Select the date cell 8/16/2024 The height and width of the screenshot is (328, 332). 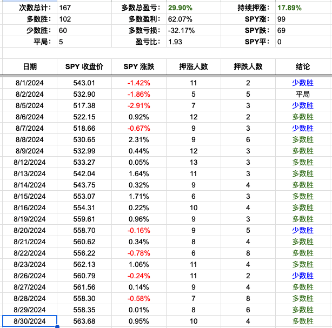pyautogui.click(x=30, y=207)
